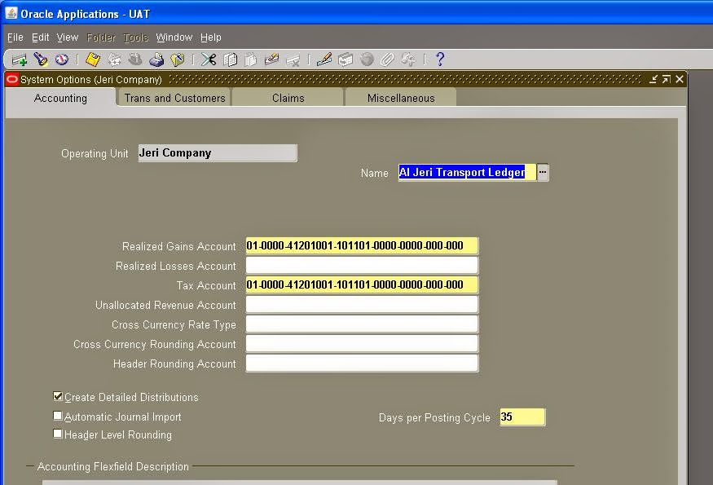Open the Name list of values button

point(543,173)
